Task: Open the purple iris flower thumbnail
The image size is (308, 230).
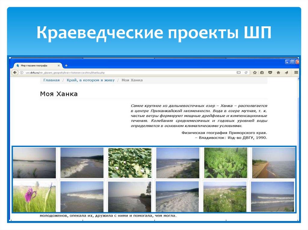Action: [x=34, y=197]
